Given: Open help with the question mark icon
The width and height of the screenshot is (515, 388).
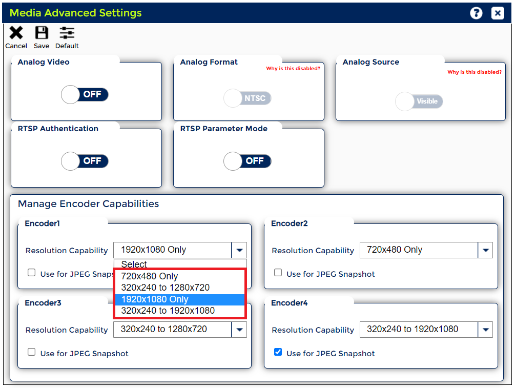Looking at the screenshot, I should click(476, 13).
